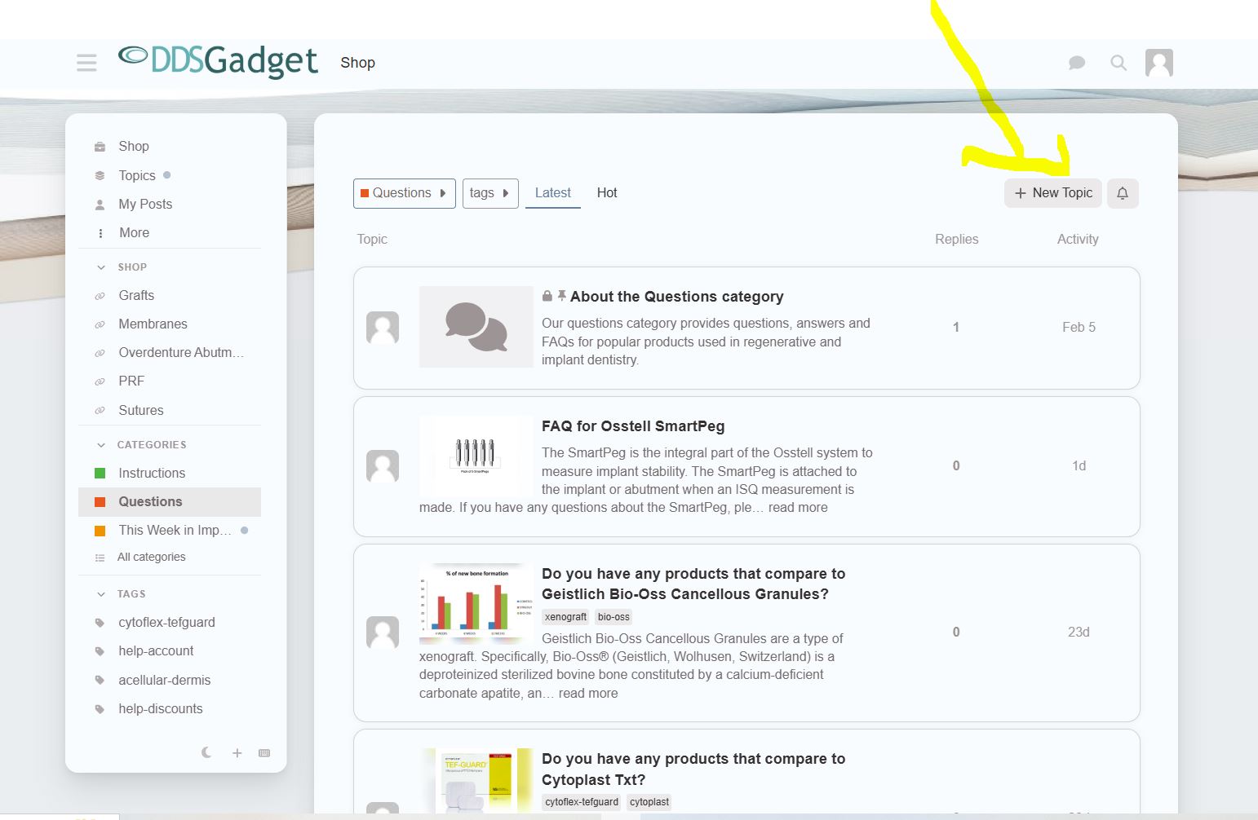Click the tag icon beside acellular-dermis

pos(100,681)
